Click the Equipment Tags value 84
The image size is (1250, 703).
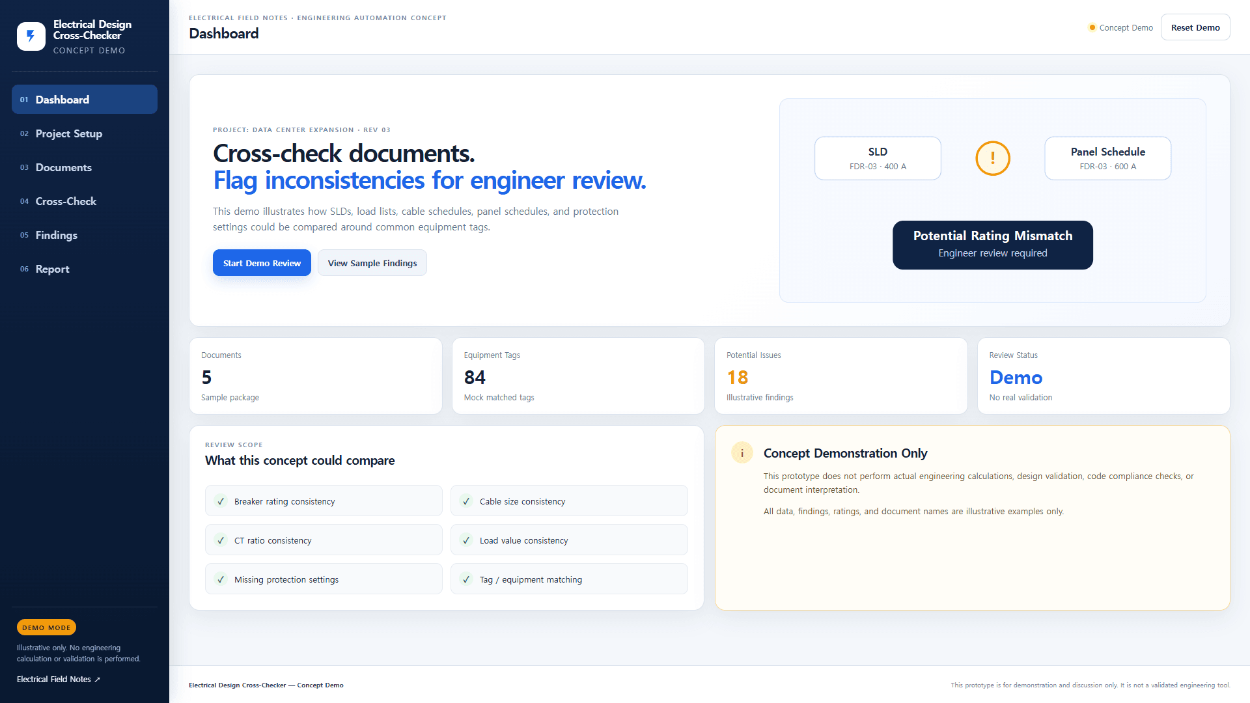[x=475, y=378]
